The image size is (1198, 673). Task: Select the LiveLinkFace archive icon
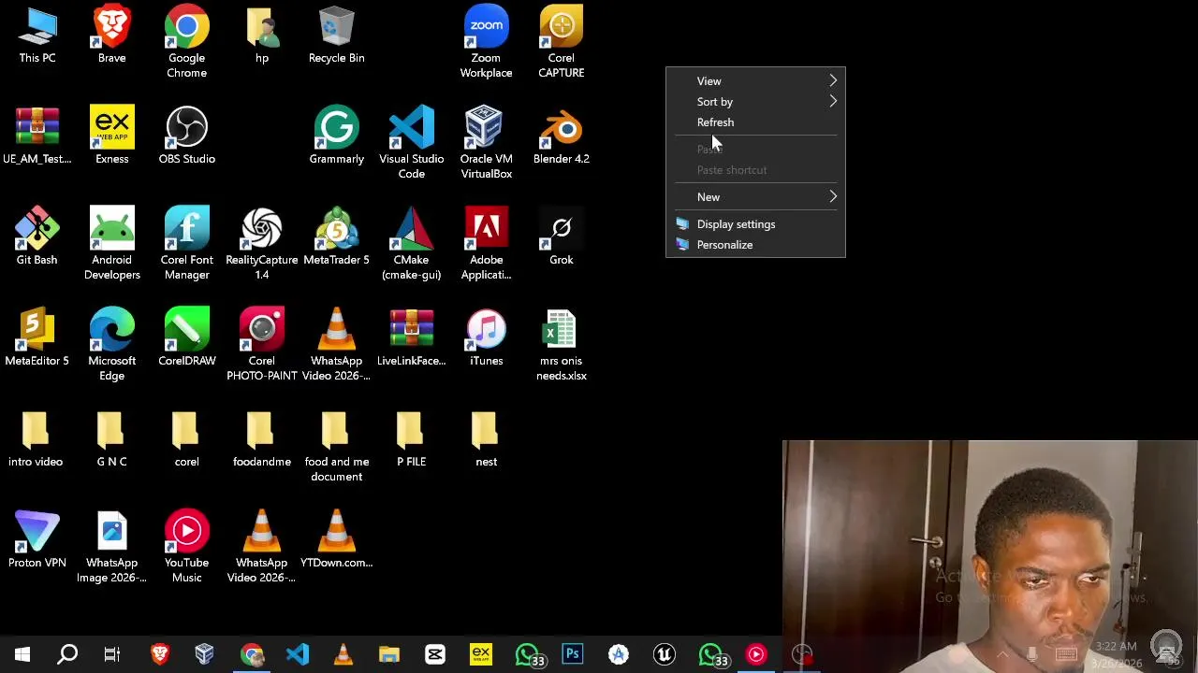[x=412, y=338]
